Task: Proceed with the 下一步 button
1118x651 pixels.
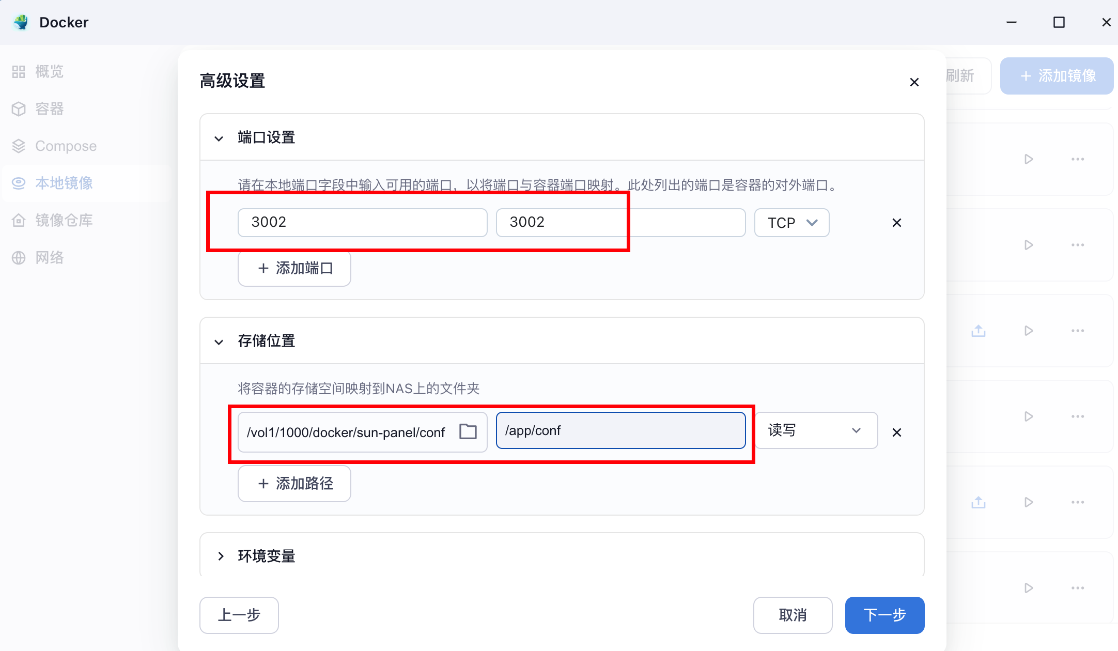Action: point(884,615)
